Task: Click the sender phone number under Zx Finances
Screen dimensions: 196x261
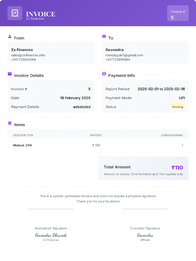Action: point(23,60)
